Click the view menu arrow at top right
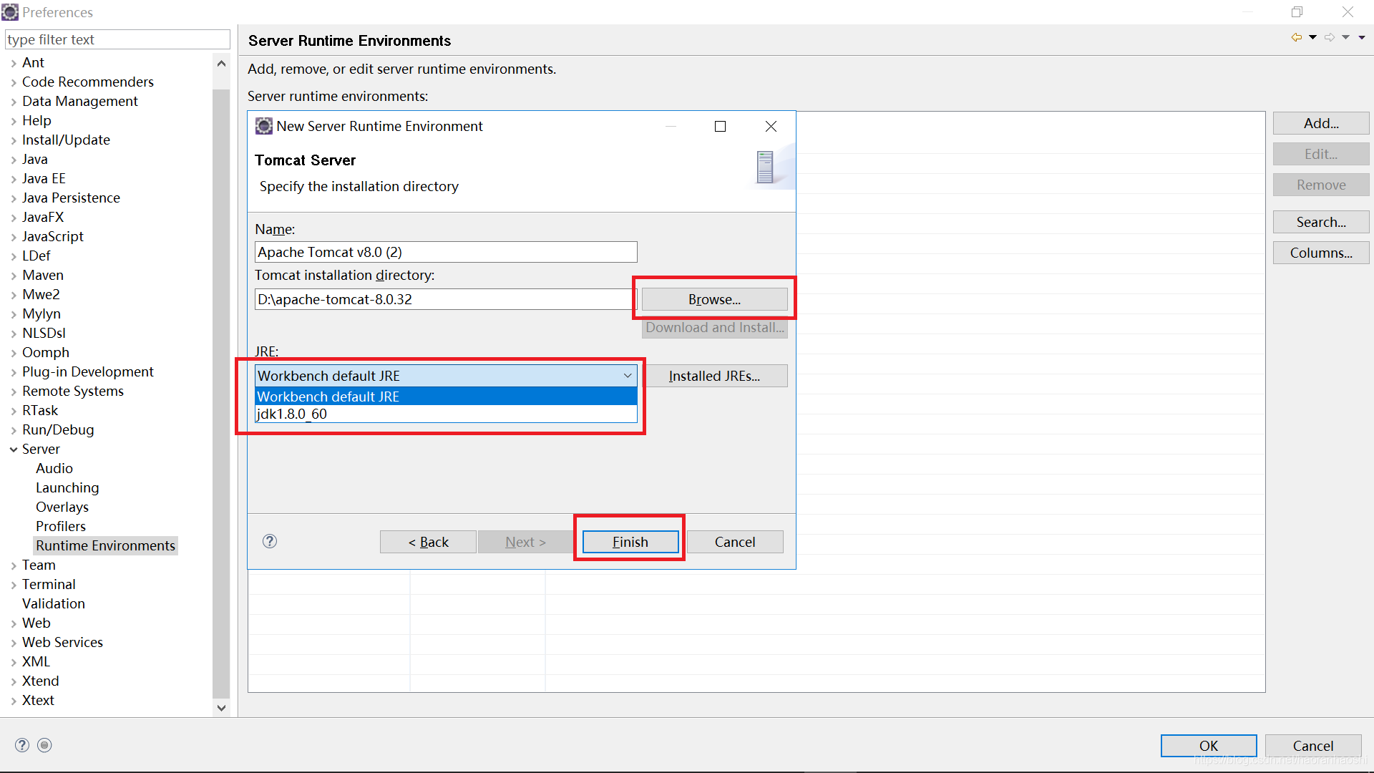1374x773 pixels. point(1363,37)
